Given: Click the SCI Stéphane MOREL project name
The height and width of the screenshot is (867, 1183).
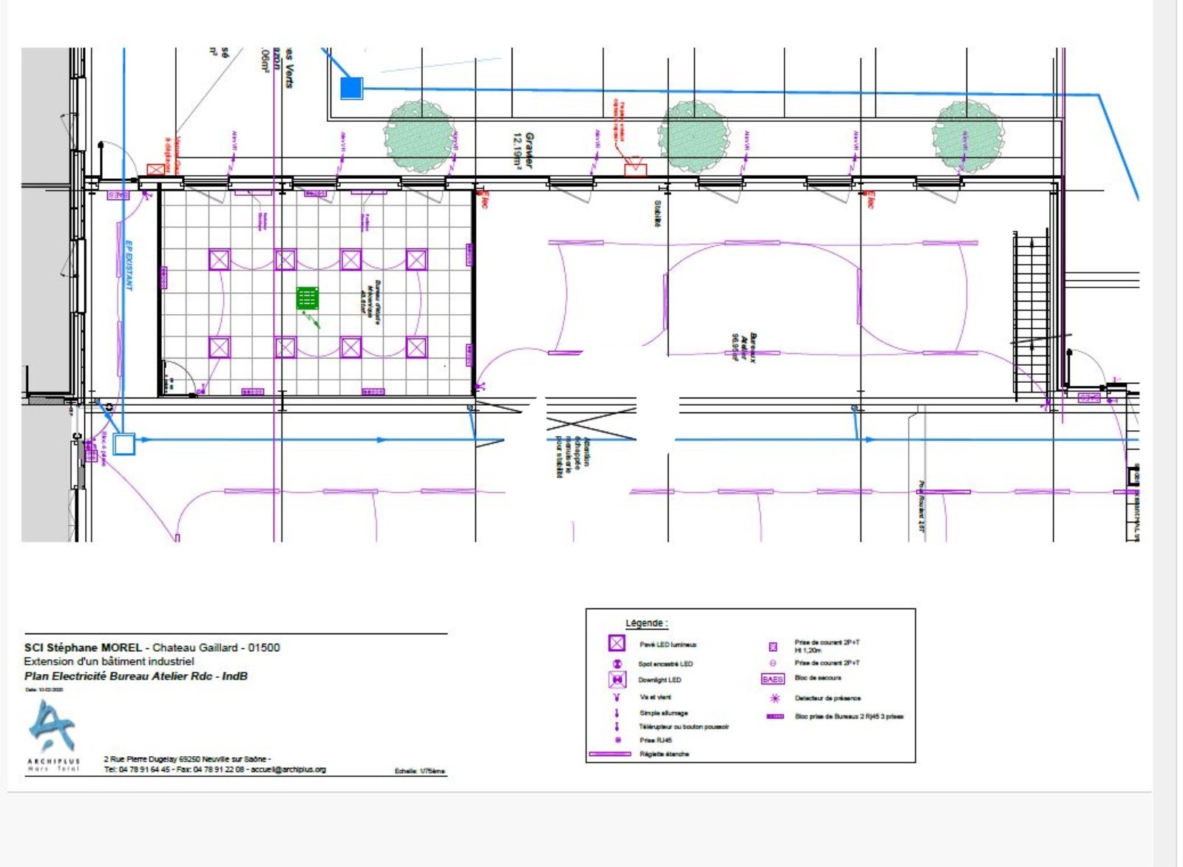Looking at the screenshot, I should pyautogui.click(x=84, y=647).
